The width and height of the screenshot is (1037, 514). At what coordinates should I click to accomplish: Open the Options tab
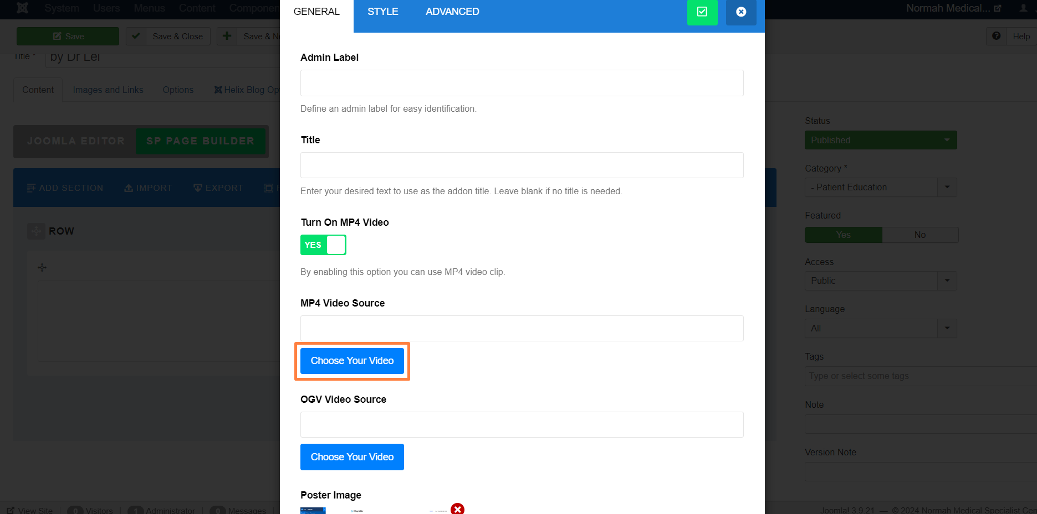click(x=178, y=90)
